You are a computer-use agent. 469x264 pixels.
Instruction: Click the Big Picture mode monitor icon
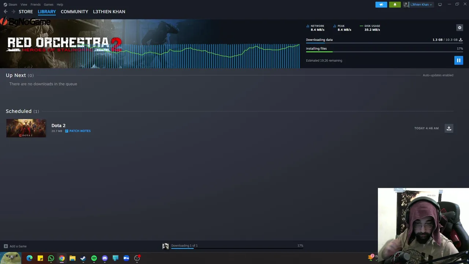coord(440,4)
